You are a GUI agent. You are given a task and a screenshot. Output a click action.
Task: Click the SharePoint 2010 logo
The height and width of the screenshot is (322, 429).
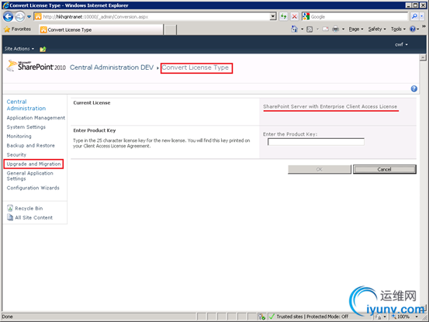click(x=36, y=66)
